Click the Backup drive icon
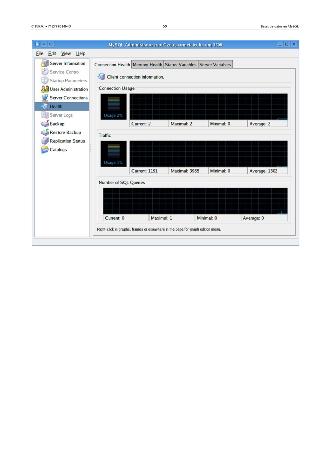330x468 pixels. click(x=45, y=124)
